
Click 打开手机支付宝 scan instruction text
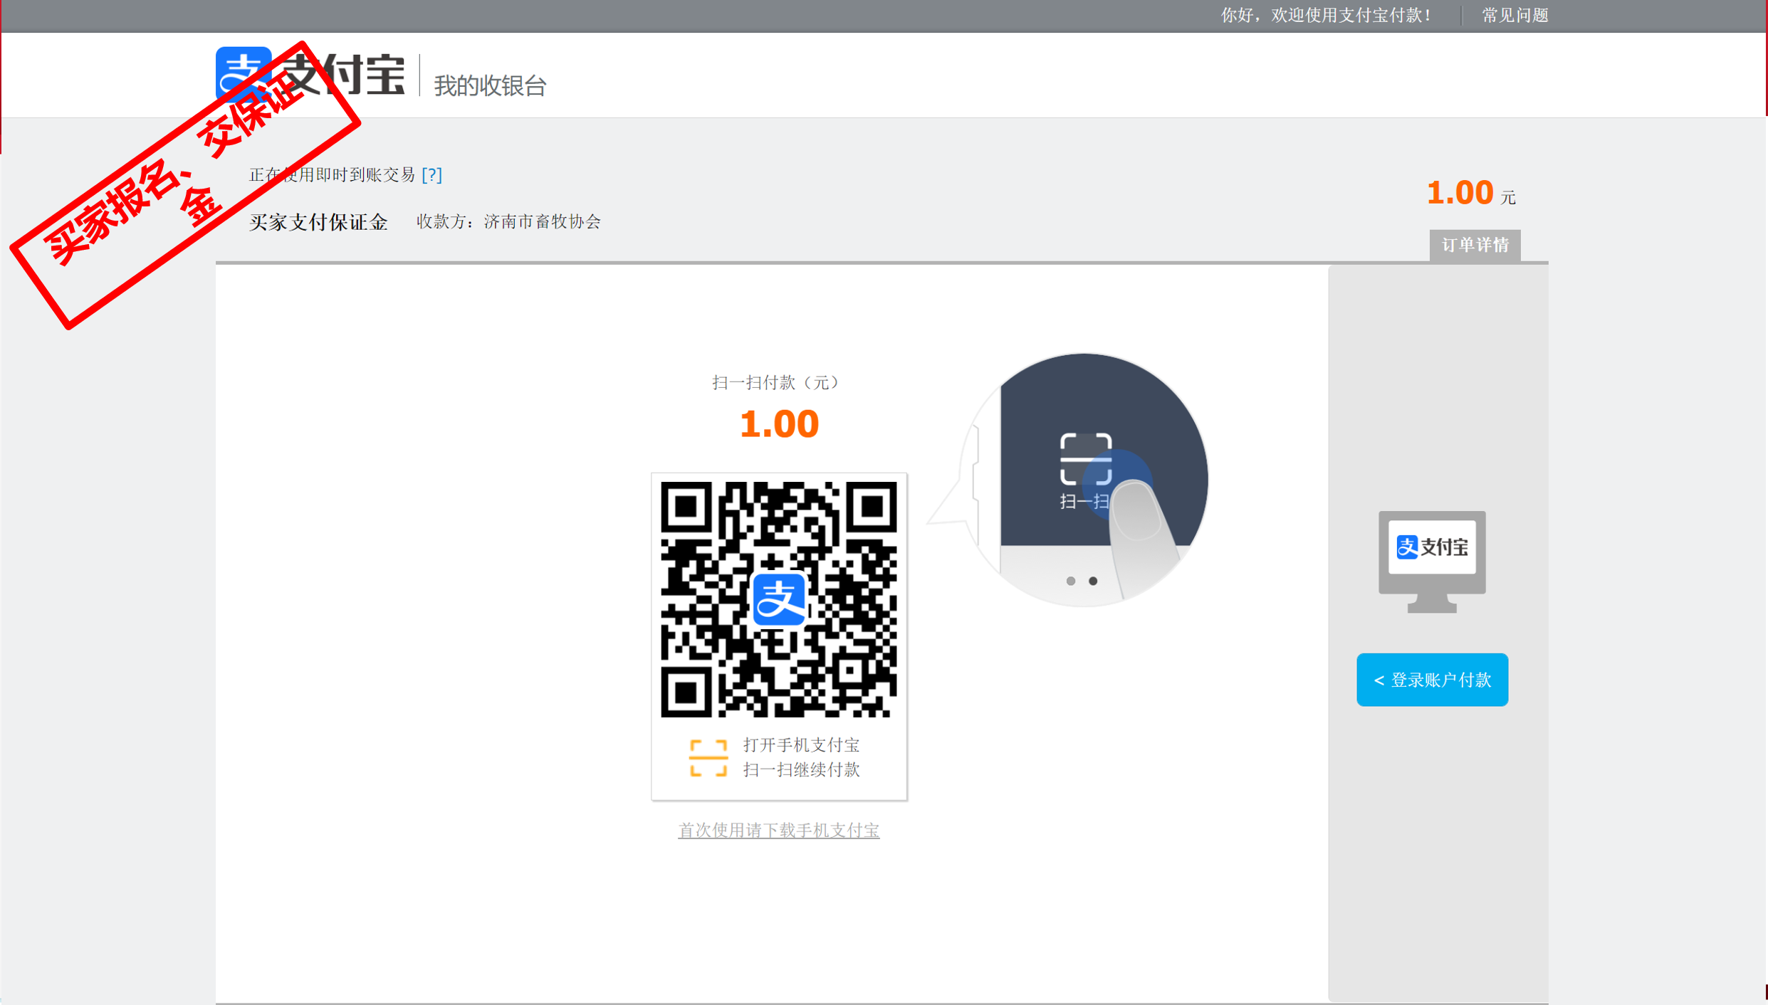click(801, 745)
